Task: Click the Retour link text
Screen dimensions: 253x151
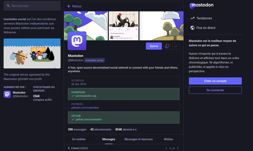Action: tap(77, 6)
